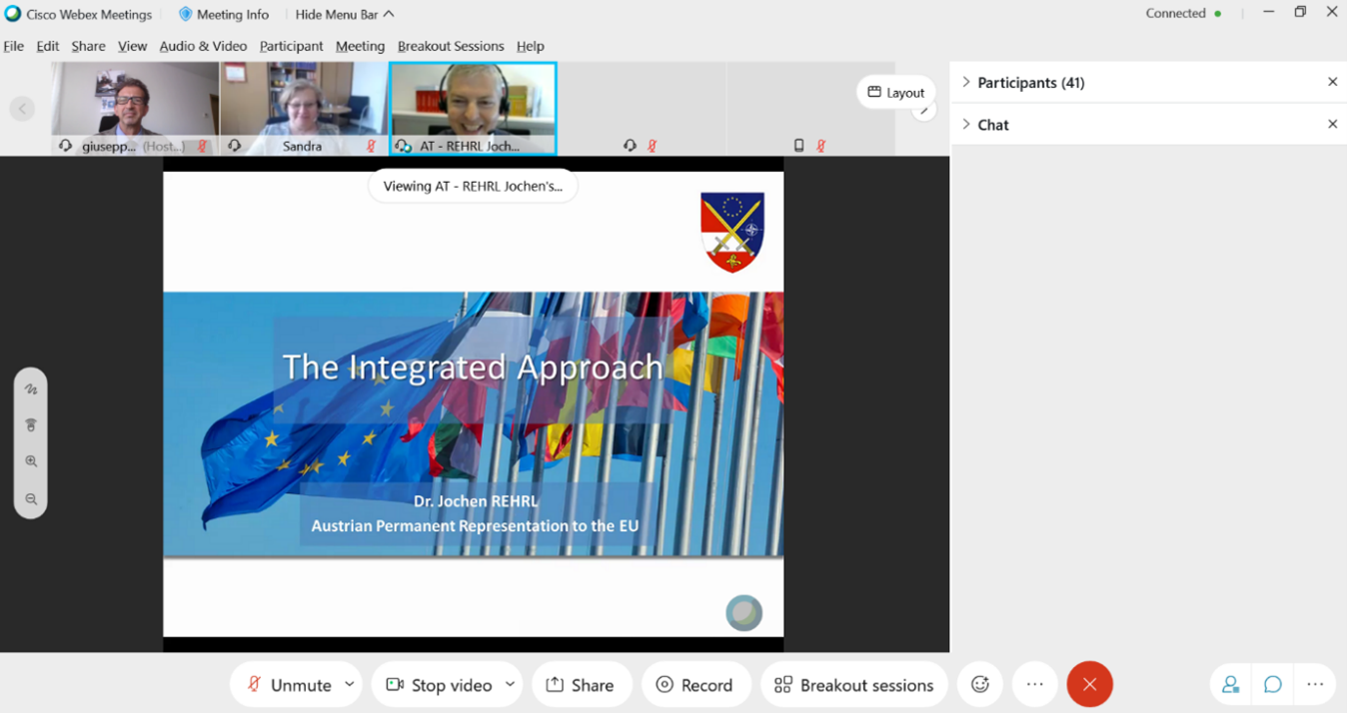Click the coat of arms emblem on slide
The height and width of the screenshot is (713, 1347).
coord(732,233)
